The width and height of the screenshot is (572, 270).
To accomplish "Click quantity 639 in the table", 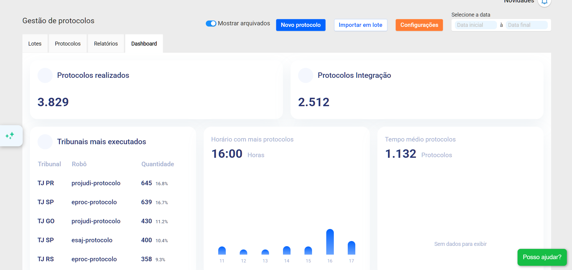I will click(x=146, y=202).
